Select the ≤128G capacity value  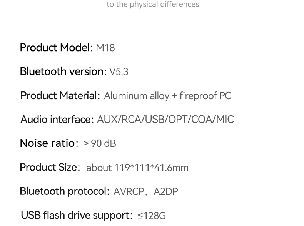(x=152, y=216)
